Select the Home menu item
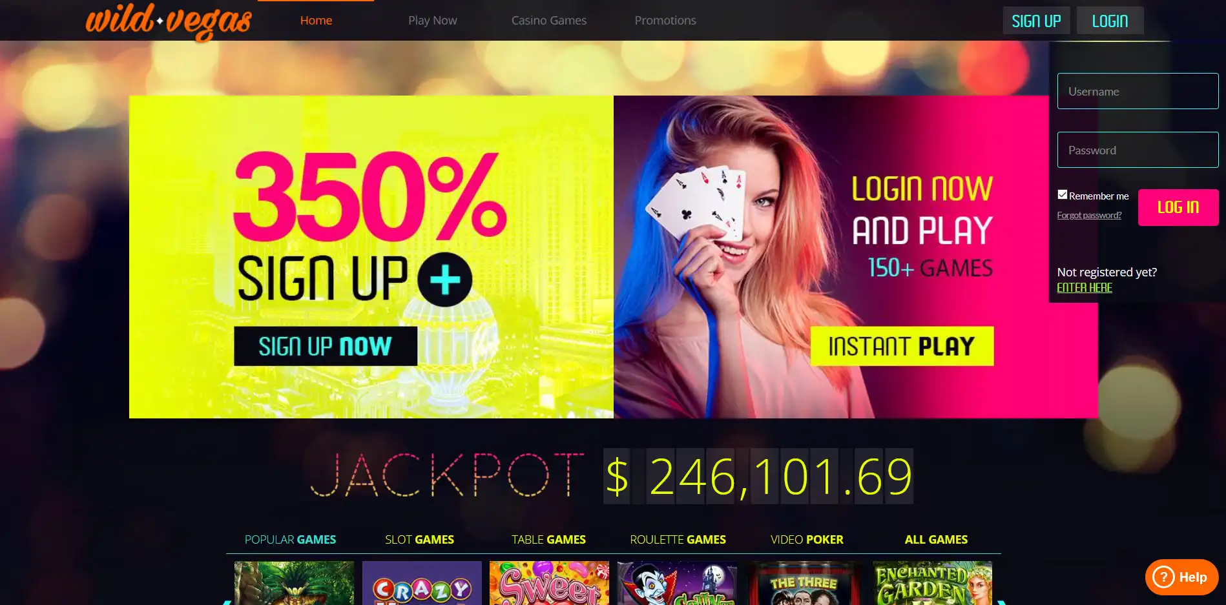 (316, 21)
